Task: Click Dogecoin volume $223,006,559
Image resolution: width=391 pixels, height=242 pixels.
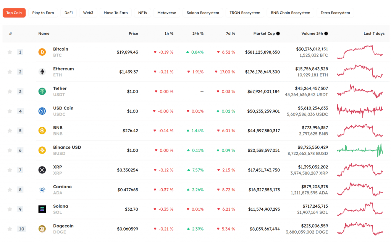Action: 315,226
